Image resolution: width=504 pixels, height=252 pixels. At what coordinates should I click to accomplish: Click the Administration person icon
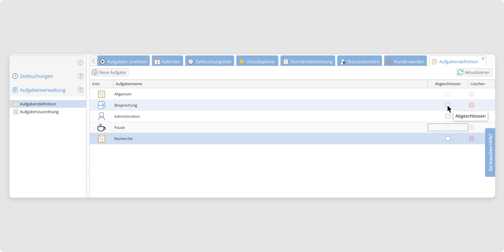click(x=101, y=116)
